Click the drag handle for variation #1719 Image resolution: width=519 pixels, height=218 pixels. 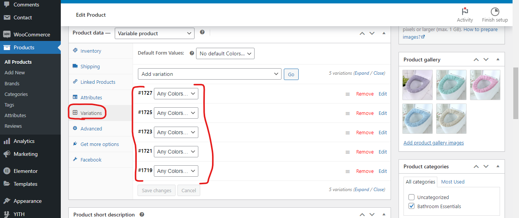[x=348, y=171]
